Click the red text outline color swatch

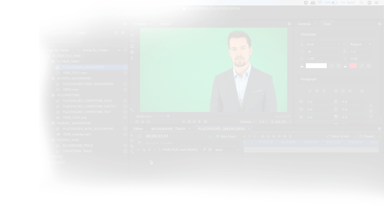tap(353, 66)
